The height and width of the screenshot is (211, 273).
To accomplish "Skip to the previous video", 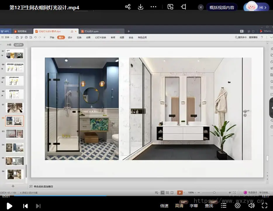I will pos(25,206).
